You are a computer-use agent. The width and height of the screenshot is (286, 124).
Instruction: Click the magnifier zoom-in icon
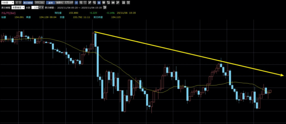tap(81, 3)
